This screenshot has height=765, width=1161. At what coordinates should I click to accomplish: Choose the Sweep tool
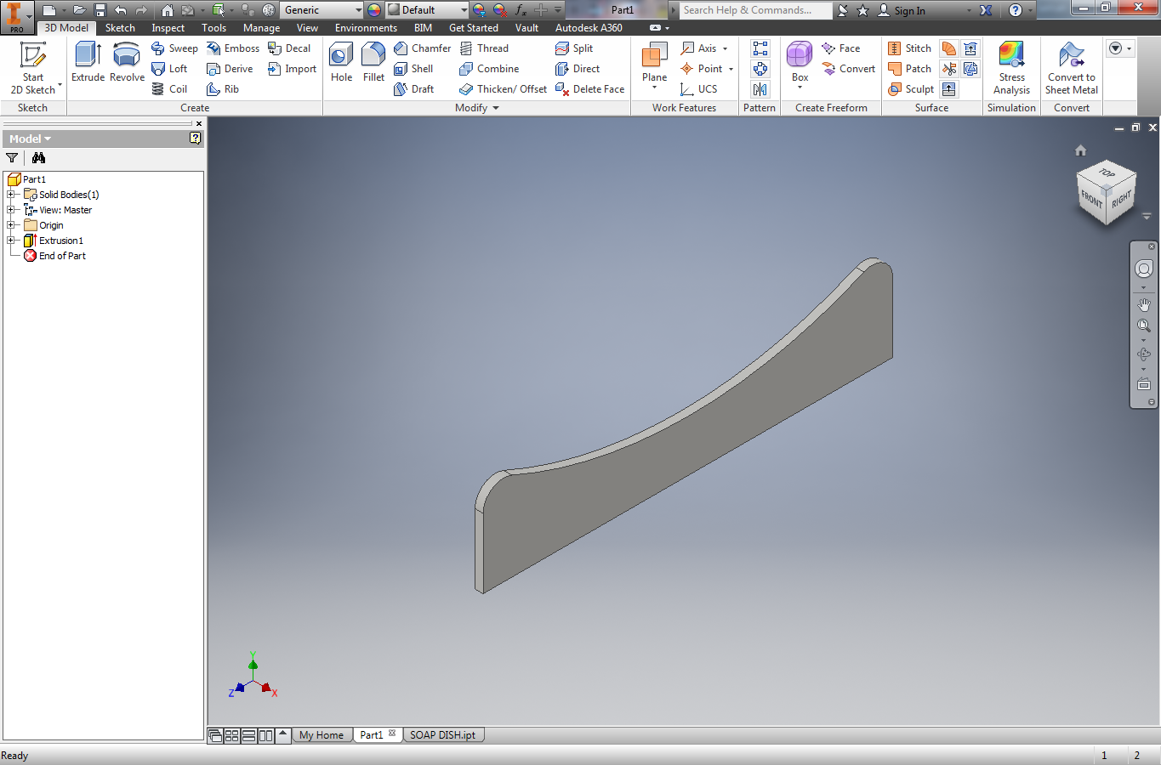174,48
